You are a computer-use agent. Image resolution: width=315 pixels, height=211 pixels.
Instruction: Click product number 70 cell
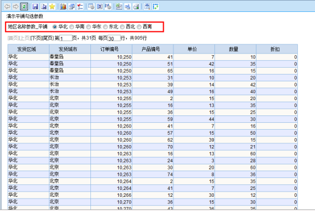pyautogui.click(x=153, y=147)
